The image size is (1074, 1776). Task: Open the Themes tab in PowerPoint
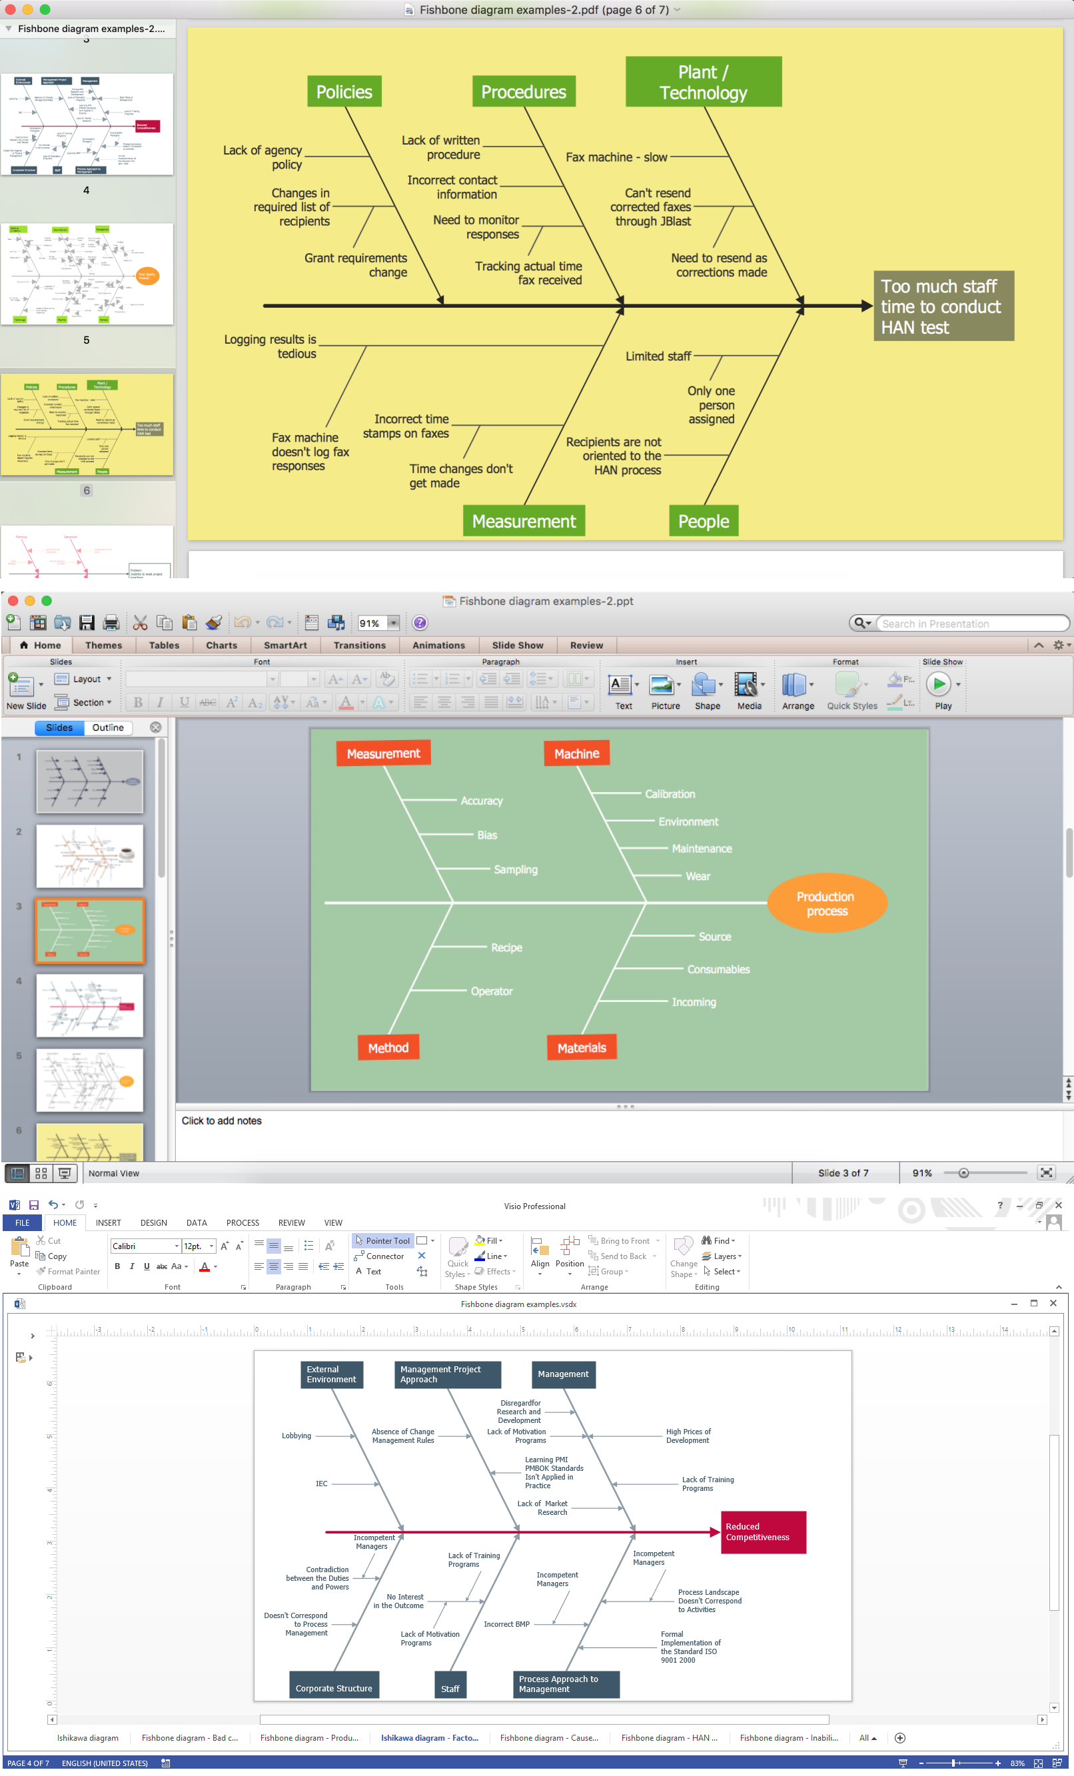click(104, 645)
